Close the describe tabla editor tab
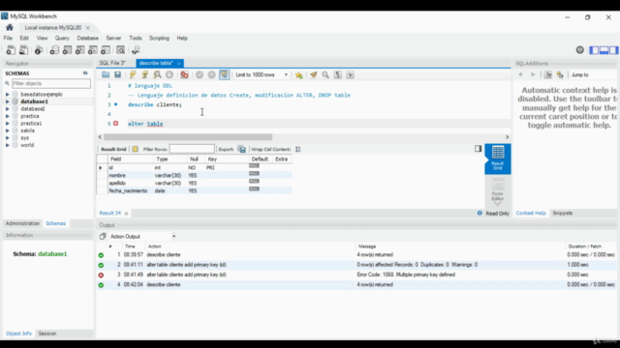The height and width of the screenshot is (348, 620). pos(178,63)
